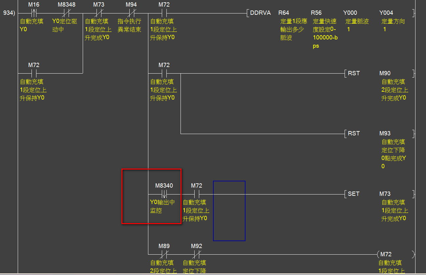
Task: Select the M94 normally-closed contact
Action: tap(131, 13)
